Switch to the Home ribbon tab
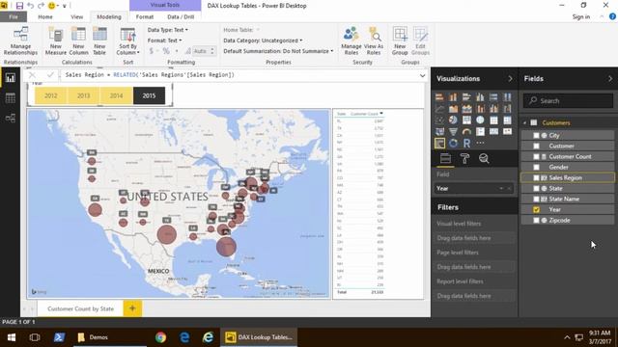Viewport: 618px width, 347px height. tap(45, 17)
